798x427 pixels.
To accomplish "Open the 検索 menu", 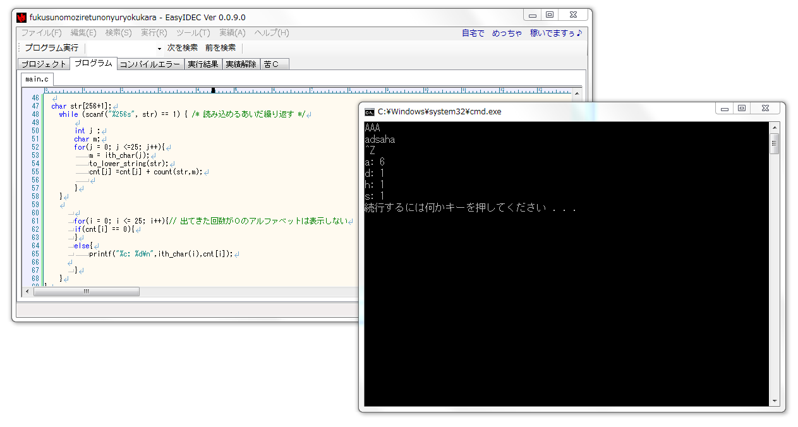I will click(x=118, y=33).
